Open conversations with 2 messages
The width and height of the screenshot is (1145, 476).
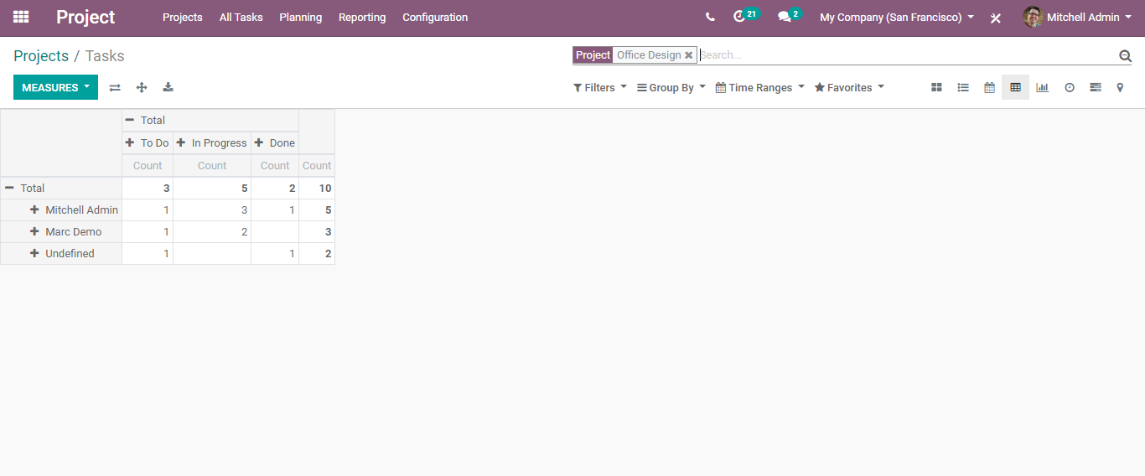point(789,16)
